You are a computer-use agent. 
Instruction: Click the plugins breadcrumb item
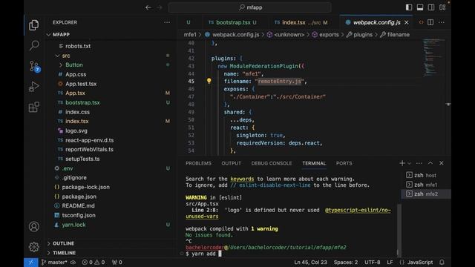pyautogui.click(x=359, y=35)
